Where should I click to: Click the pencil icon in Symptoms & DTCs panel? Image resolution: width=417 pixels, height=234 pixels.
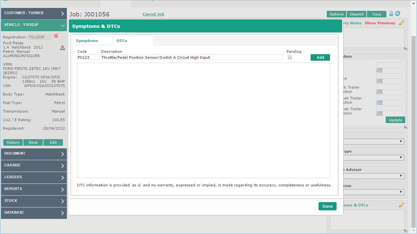point(402,205)
